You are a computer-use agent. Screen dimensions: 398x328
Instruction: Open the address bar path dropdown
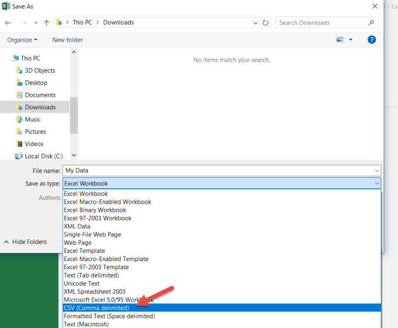click(255, 23)
